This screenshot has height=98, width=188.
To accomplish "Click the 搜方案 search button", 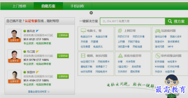I will click(176, 21).
